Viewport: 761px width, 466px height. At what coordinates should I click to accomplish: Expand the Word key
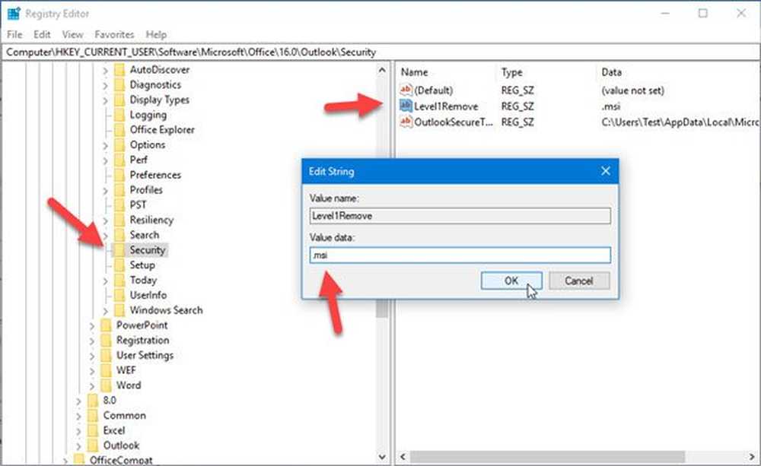pyautogui.click(x=92, y=386)
